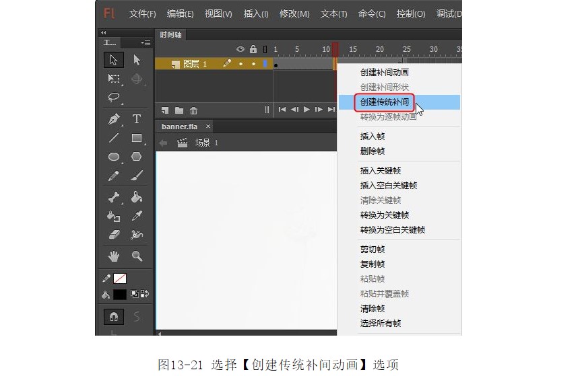Select the Lasso tool
The width and height of the screenshot is (580, 376).
click(x=114, y=98)
